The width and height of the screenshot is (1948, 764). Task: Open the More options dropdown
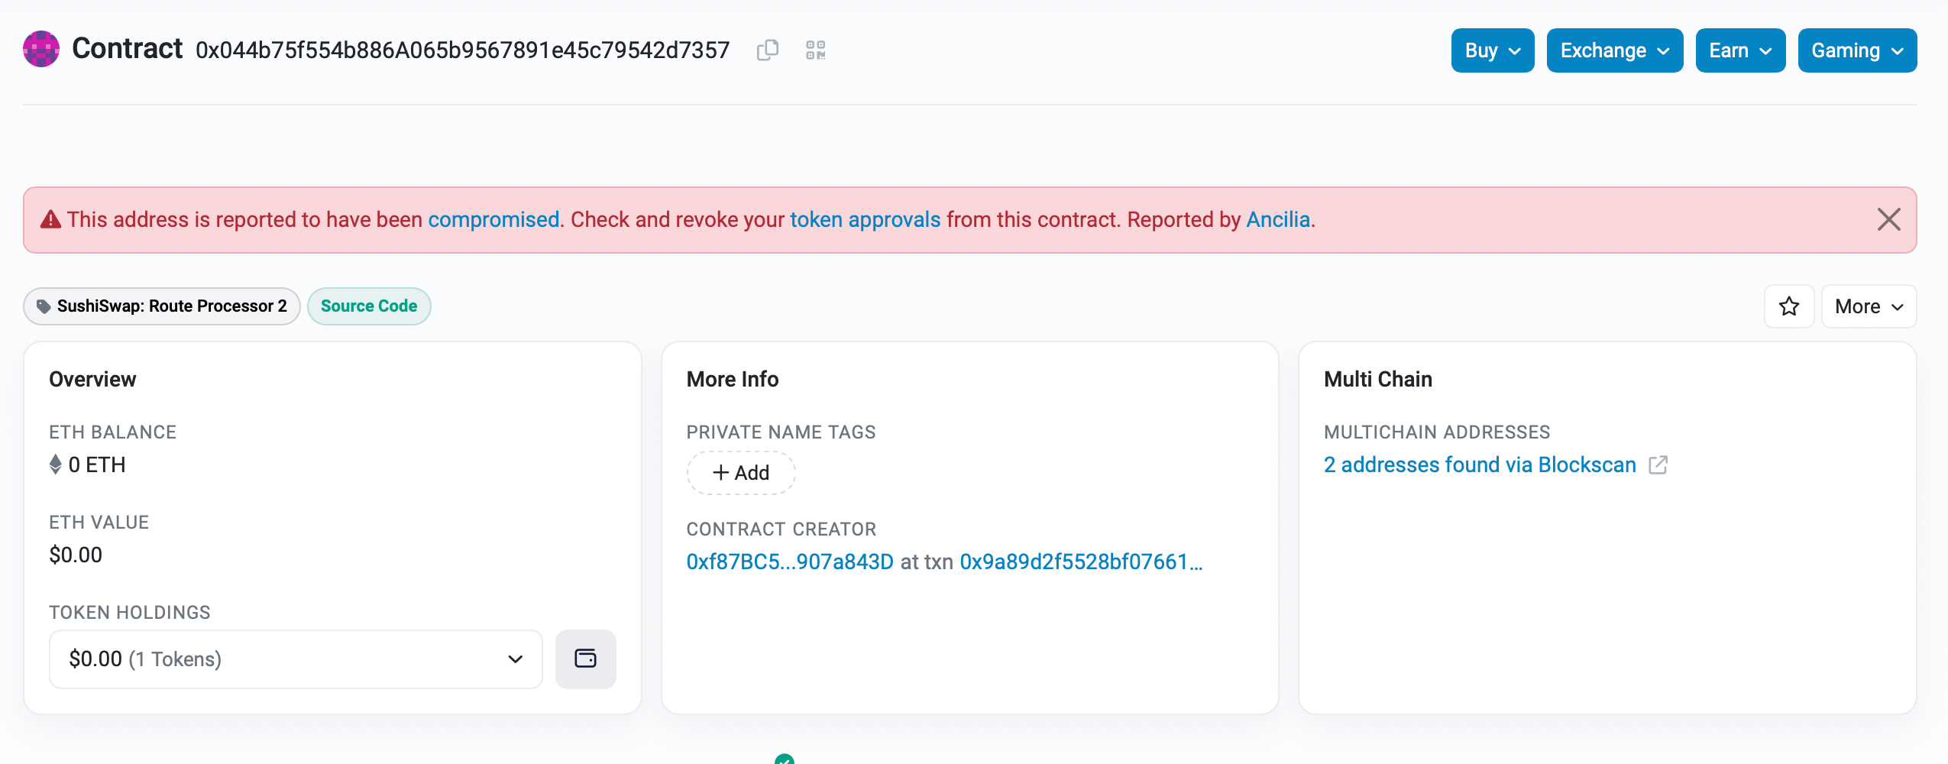pyautogui.click(x=1868, y=306)
